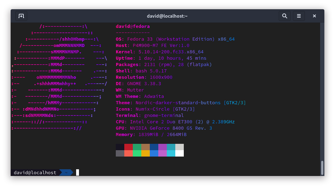
Task: Click the Fedora ASCII art logo
Action: (x=59, y=77)
